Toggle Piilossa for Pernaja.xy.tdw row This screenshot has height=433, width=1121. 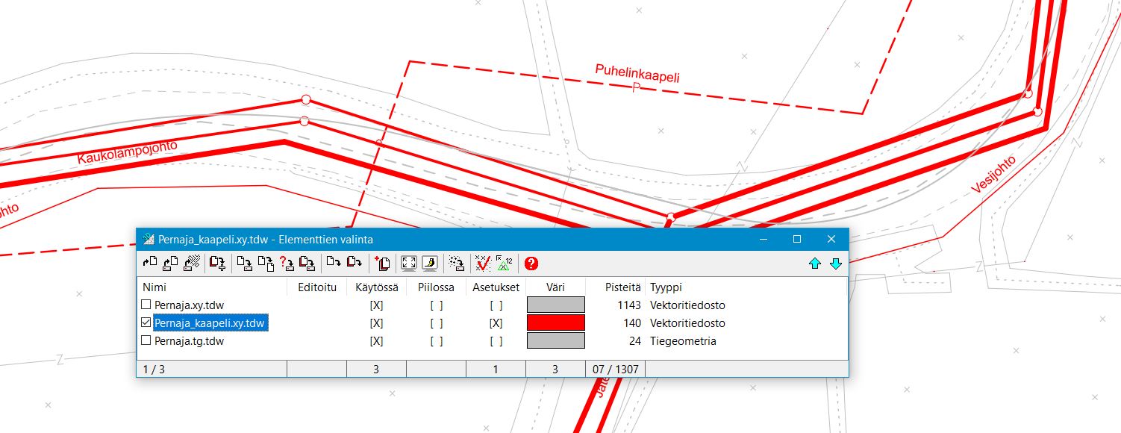click(436, 305)
